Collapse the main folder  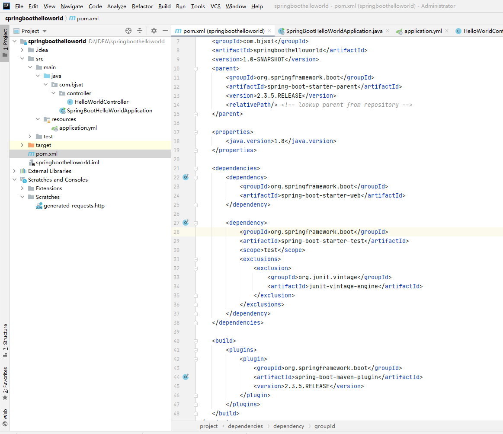click(x=30, y=67)
